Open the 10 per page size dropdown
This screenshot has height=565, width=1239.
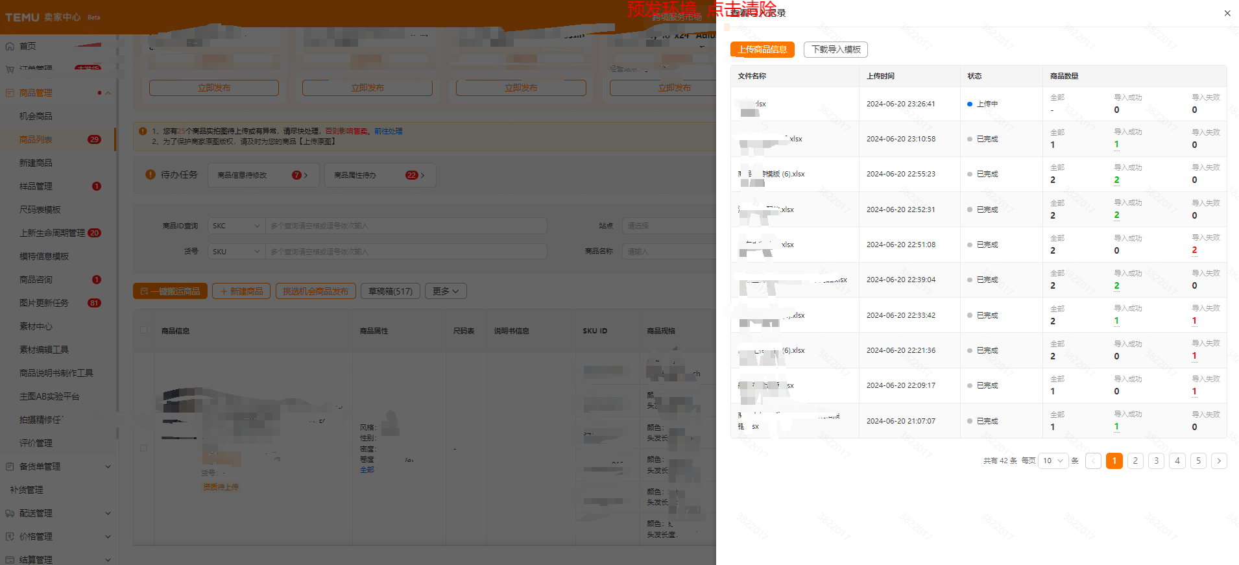[1053, 461]
